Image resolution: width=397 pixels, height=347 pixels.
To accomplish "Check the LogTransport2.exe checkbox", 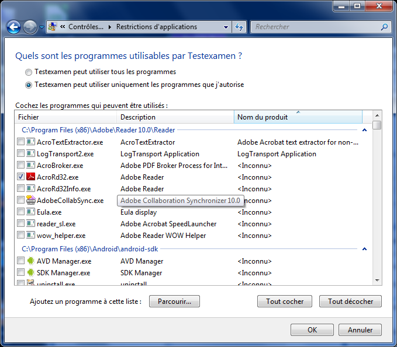I will pos(21,153).
